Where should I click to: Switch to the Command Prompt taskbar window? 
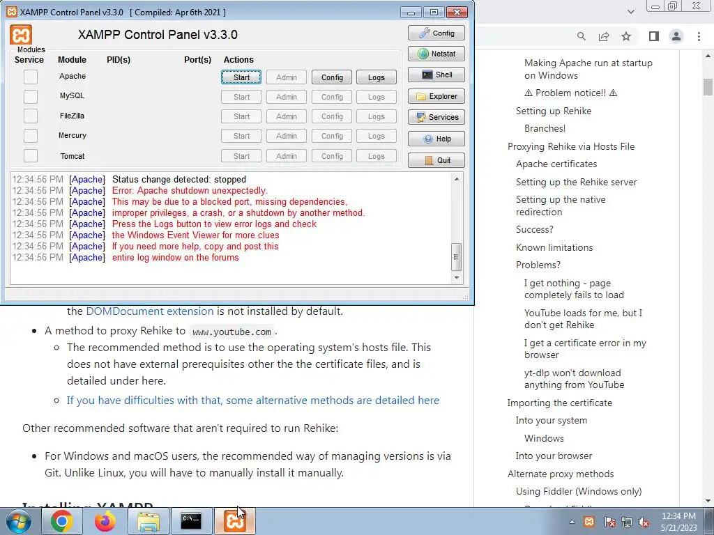pos(191,521)
